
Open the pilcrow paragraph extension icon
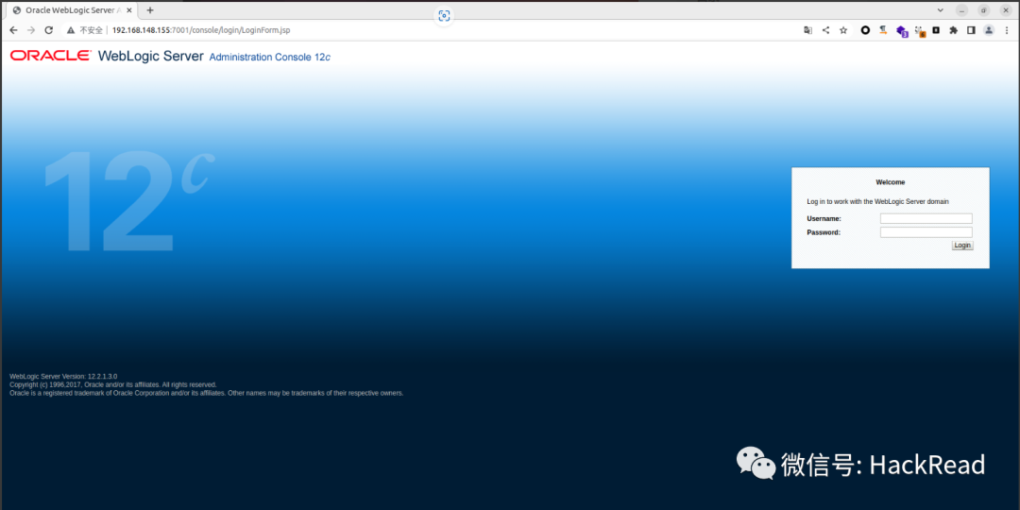point(883,29)
